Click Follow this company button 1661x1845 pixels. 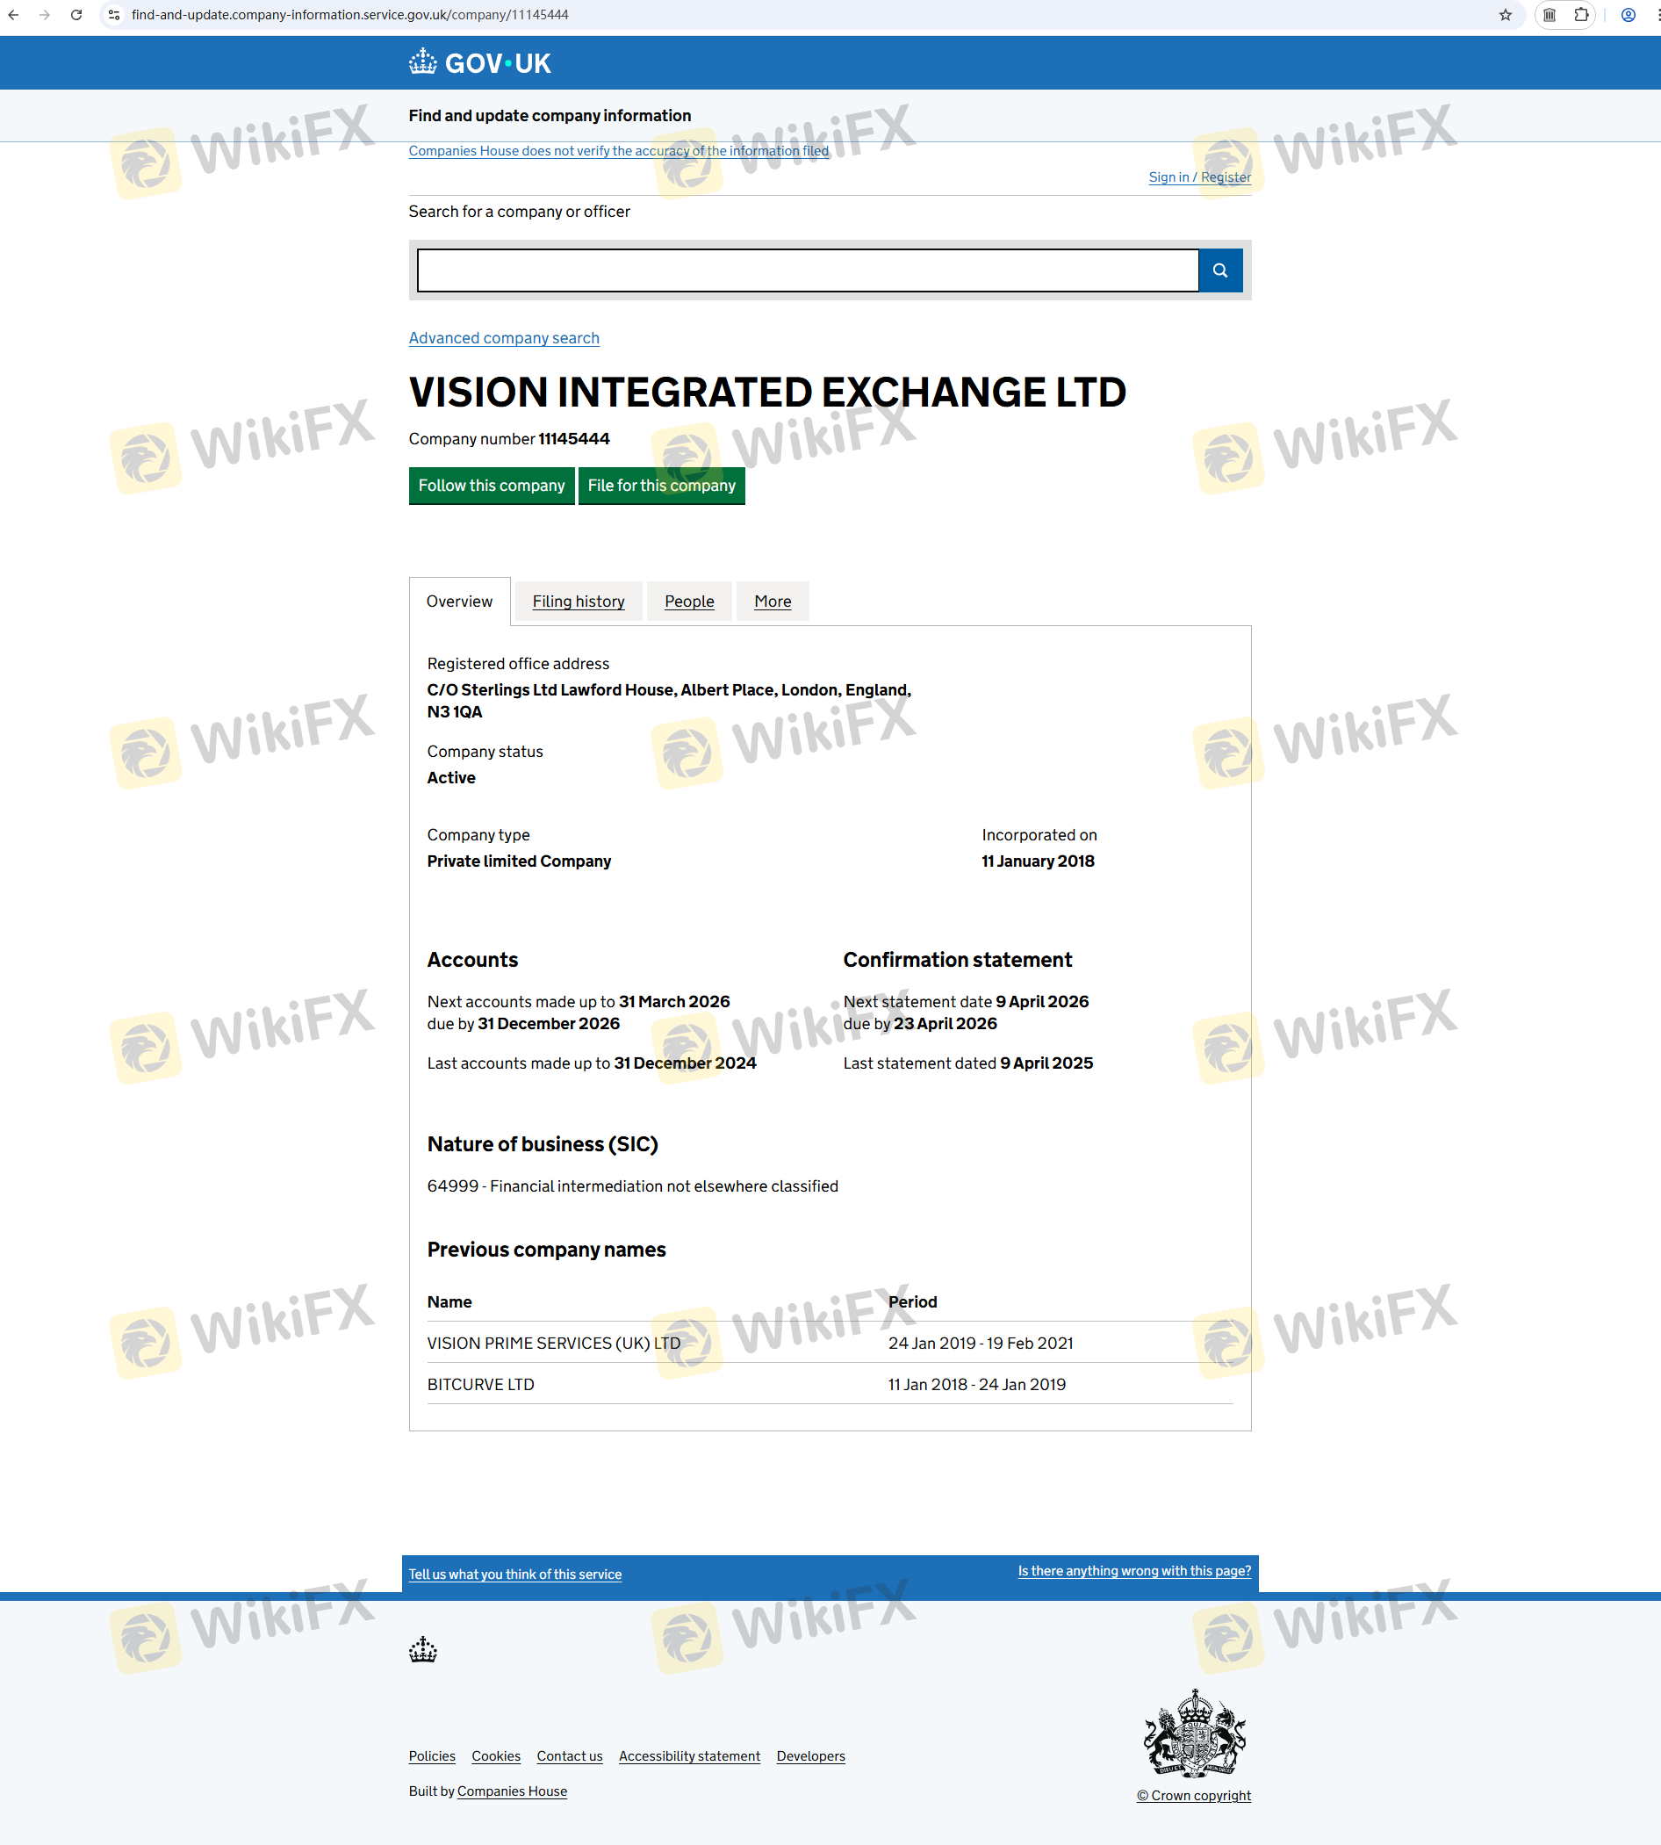pos(491,485)
